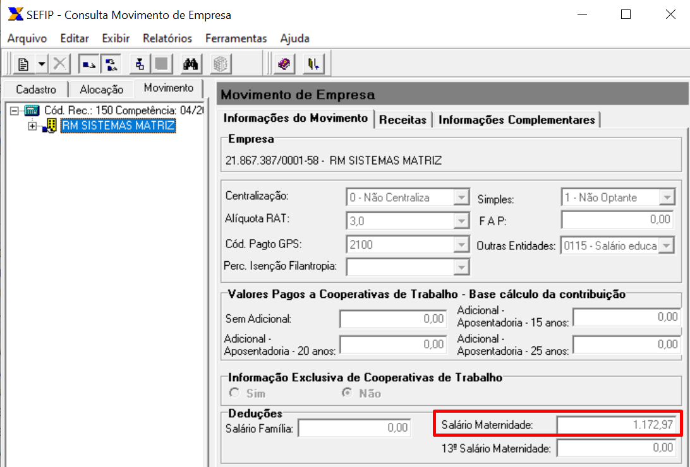Viewport: 690px width, 467px height.
Task: Switch to the Cadastro tab
Action: 36,90
